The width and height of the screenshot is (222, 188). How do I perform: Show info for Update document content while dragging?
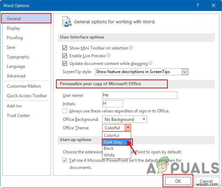(x=150, y=63)
